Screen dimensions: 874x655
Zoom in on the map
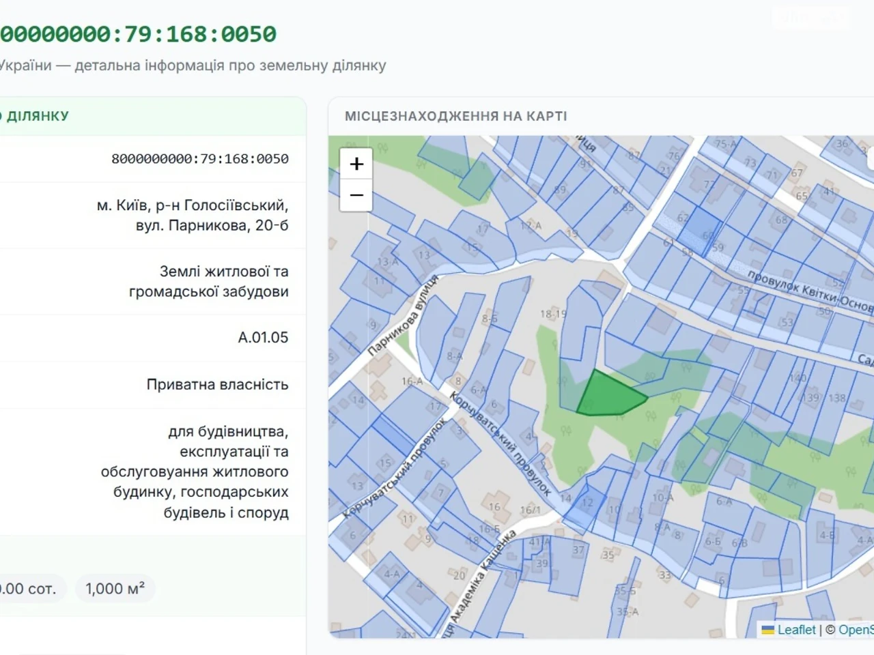(x=356, y=164)
